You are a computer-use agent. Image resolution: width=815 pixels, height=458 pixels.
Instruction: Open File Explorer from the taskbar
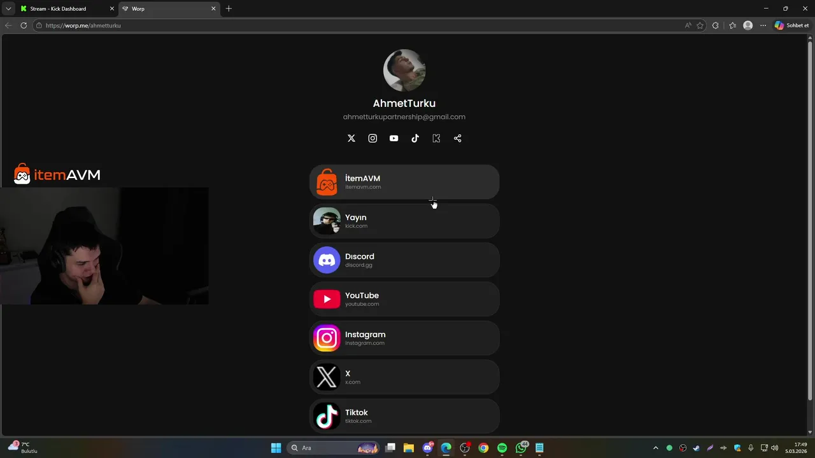click(x=409, y=448)
